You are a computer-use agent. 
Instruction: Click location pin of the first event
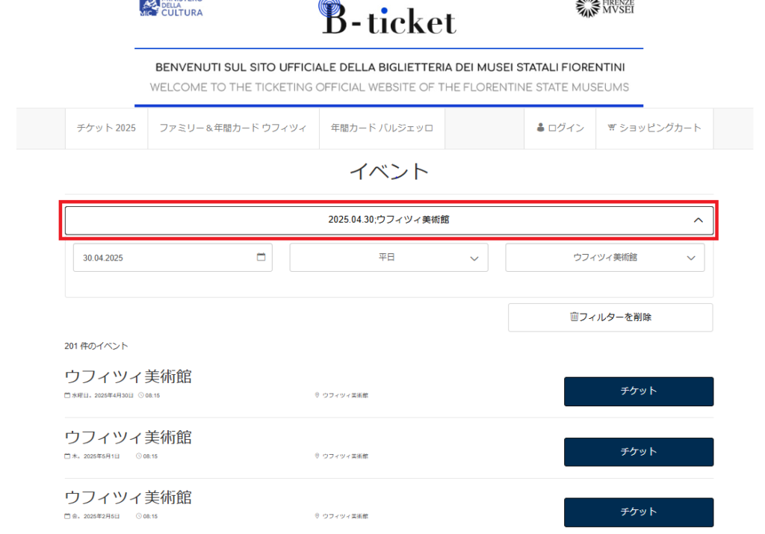[x=317, y=395]
